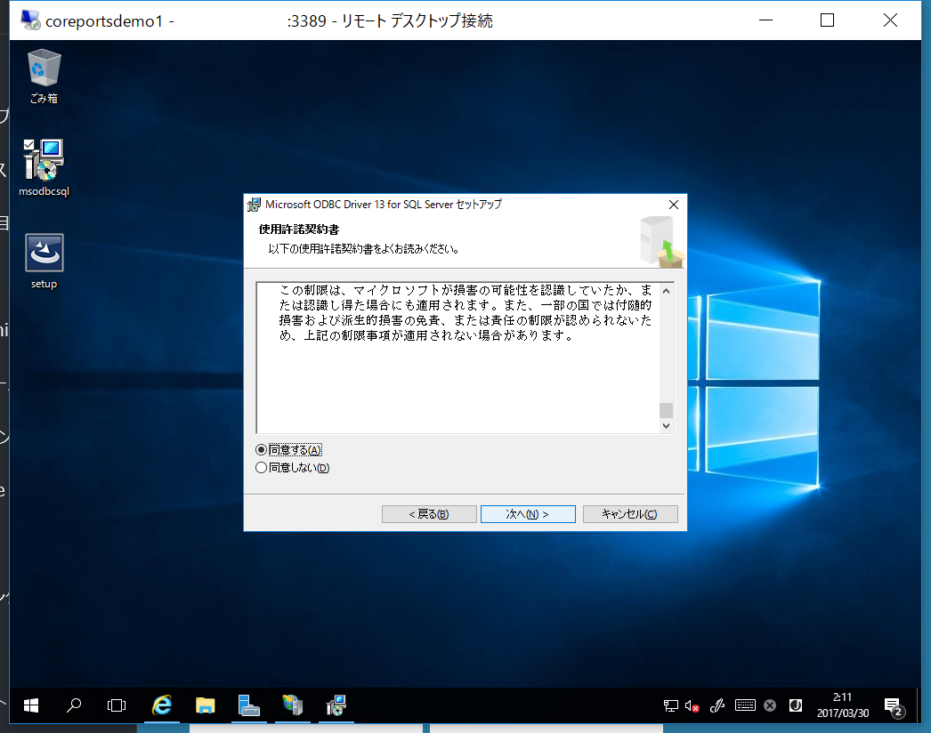This screenshot has height=733, width=931.
Task: Switch to the colorful book app in taskbar
Action: (292, 705)
